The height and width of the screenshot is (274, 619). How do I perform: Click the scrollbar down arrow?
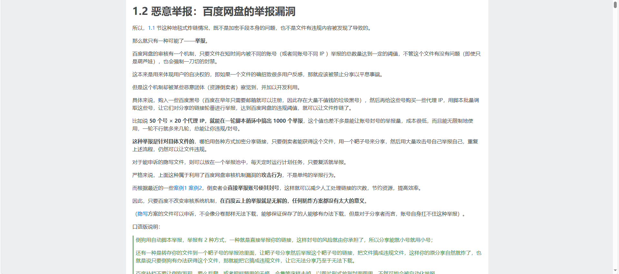click(x=615, y=270)
